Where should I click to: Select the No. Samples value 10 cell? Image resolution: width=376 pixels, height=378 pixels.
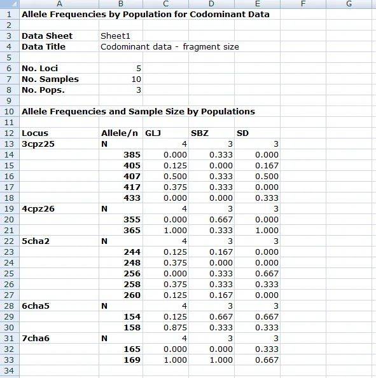(x=121, y=79)
